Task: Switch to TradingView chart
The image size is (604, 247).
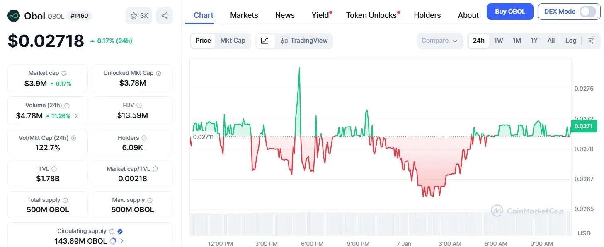Action: [x=304, y=41]
